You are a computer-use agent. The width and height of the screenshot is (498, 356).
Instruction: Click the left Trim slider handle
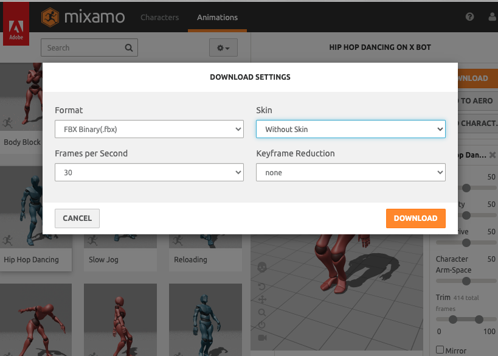453,319
